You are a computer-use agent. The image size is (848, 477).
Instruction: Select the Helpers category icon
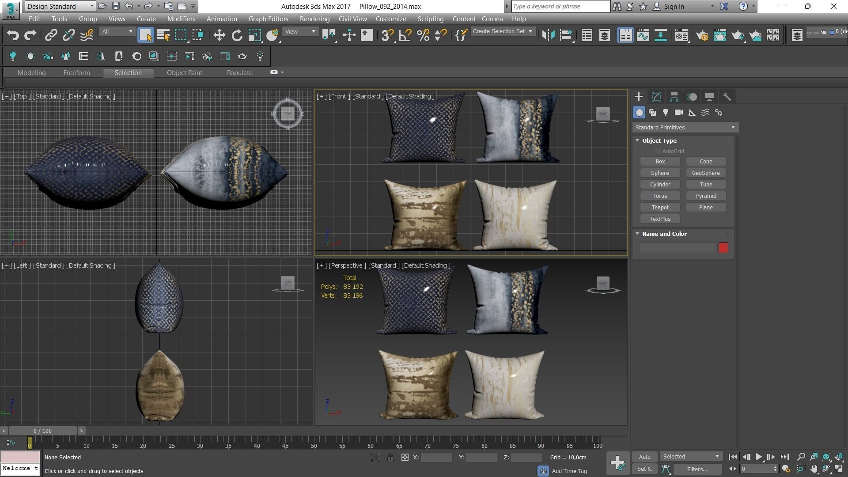click(692, 113)
